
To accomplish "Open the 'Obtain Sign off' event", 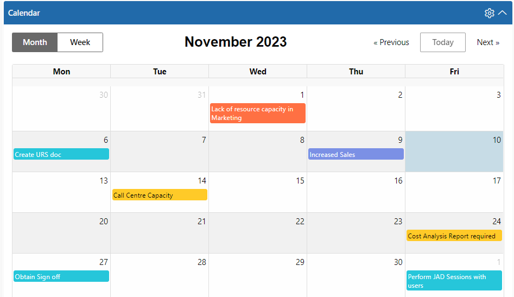I will [x=61, y=276].
